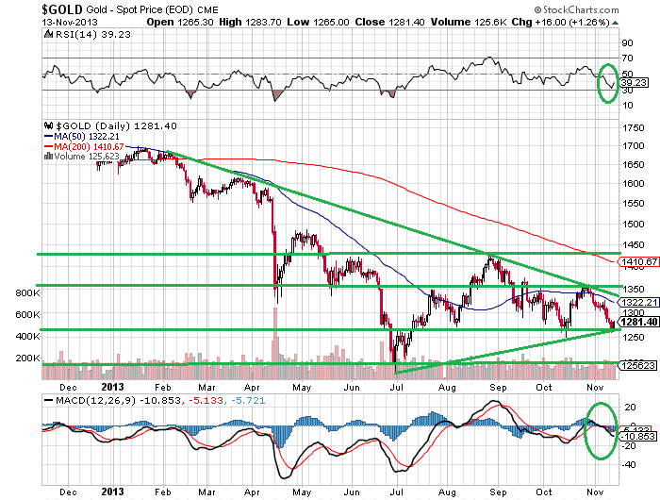
Task: Click the Jul label under the price panel
Action: tap(397, 387)
